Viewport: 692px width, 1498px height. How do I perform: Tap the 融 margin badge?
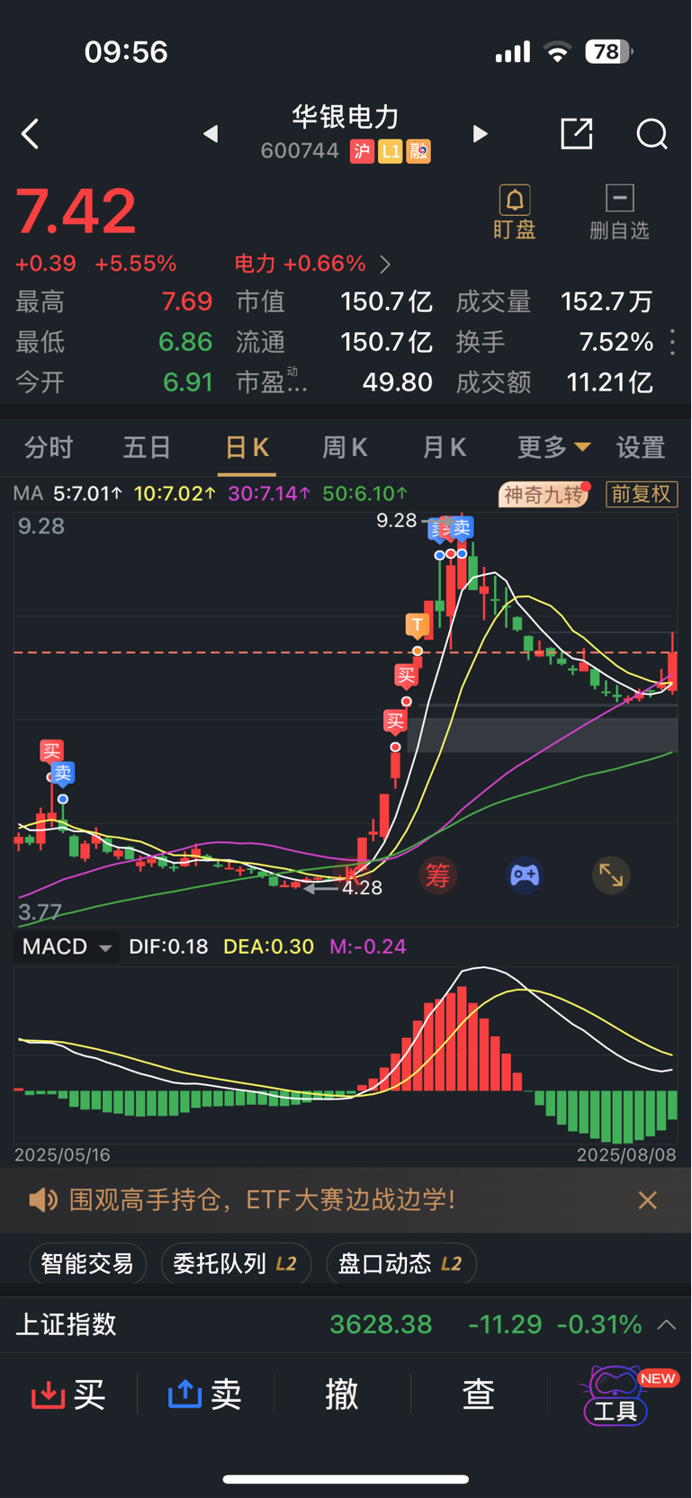click(419, 151)
